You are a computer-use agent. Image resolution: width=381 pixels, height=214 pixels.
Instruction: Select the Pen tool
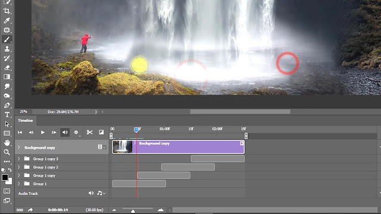pos(7,105)
